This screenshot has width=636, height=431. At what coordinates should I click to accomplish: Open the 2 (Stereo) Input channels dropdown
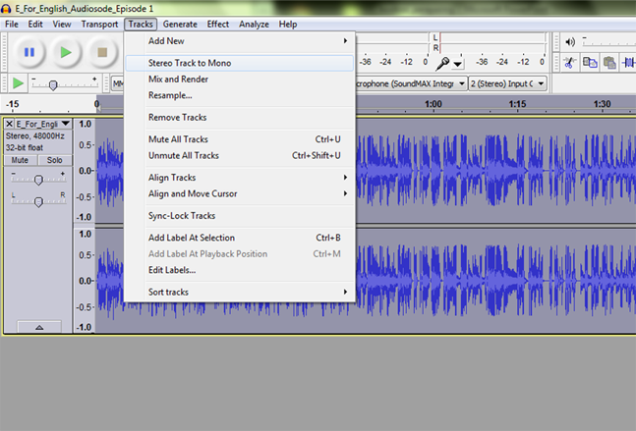click(x=507, y=83)
